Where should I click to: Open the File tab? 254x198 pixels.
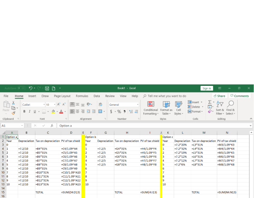[x=6, y=96]
